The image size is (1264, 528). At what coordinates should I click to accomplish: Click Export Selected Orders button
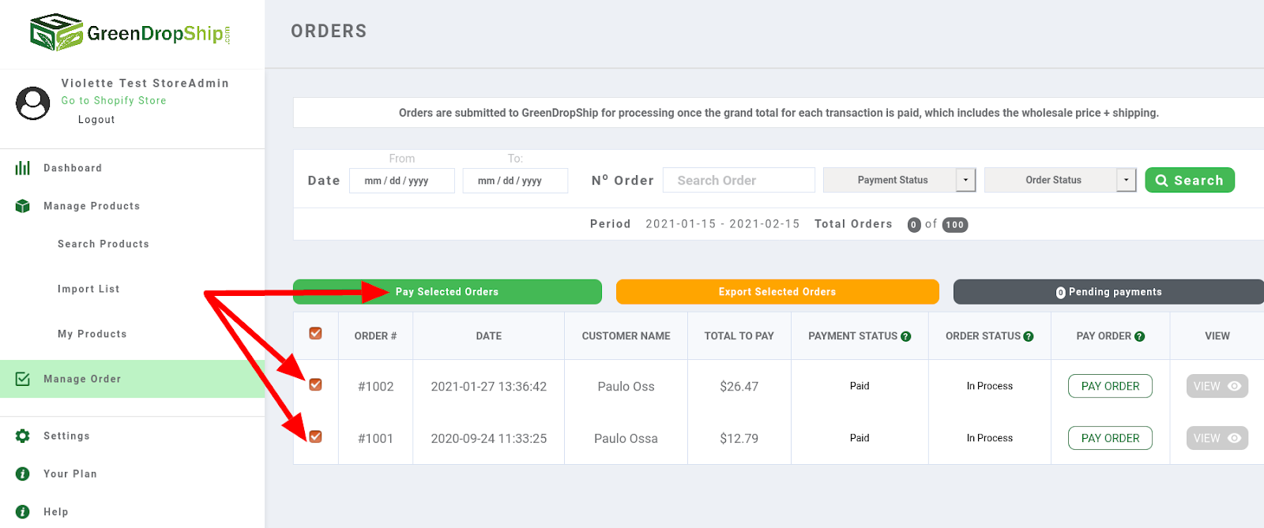coord(777,291)
